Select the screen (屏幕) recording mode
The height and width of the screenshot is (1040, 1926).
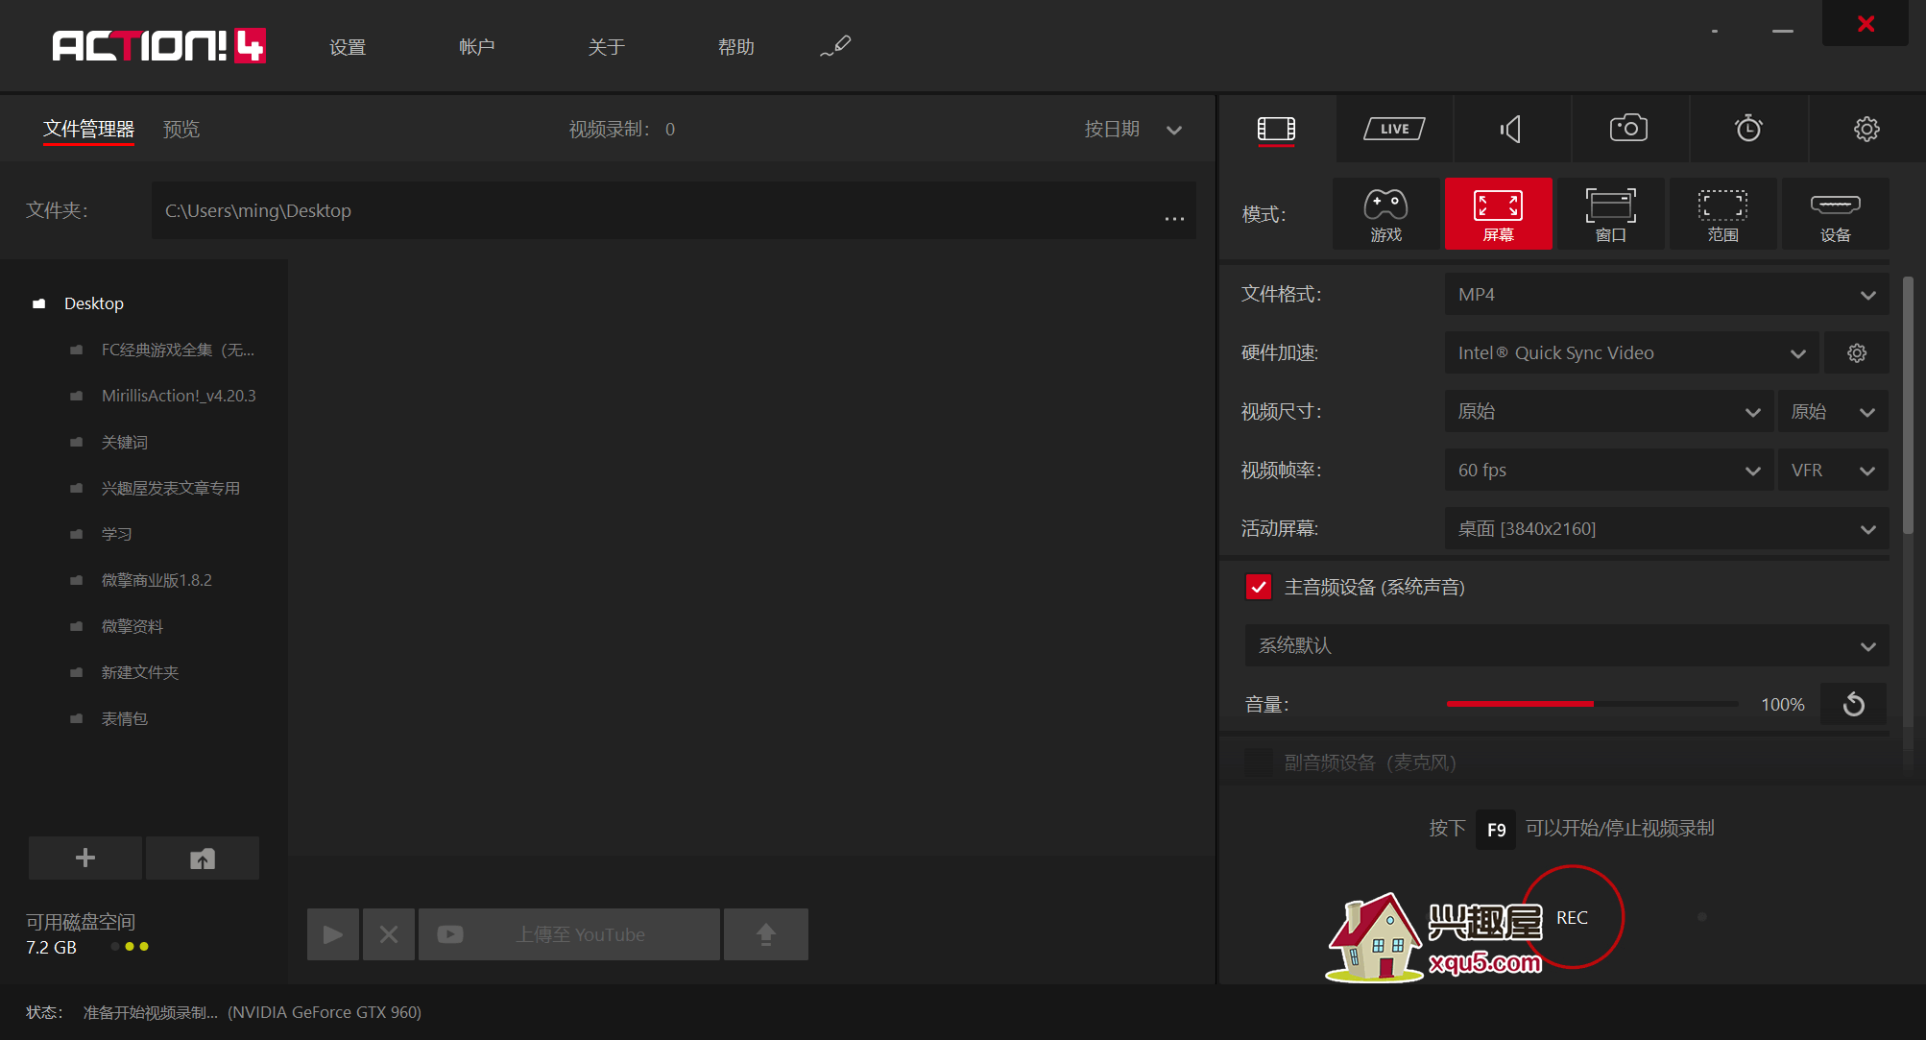1498,214
